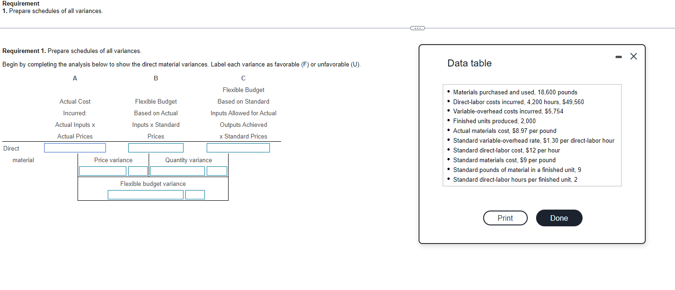This screenshot has width=675, height=290.
Task: Open the Price variance F/U dropdown
Action: 138,171
